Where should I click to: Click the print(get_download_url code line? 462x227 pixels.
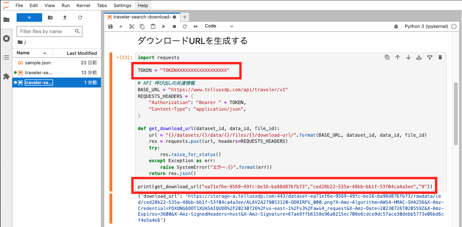click(285, 187)
